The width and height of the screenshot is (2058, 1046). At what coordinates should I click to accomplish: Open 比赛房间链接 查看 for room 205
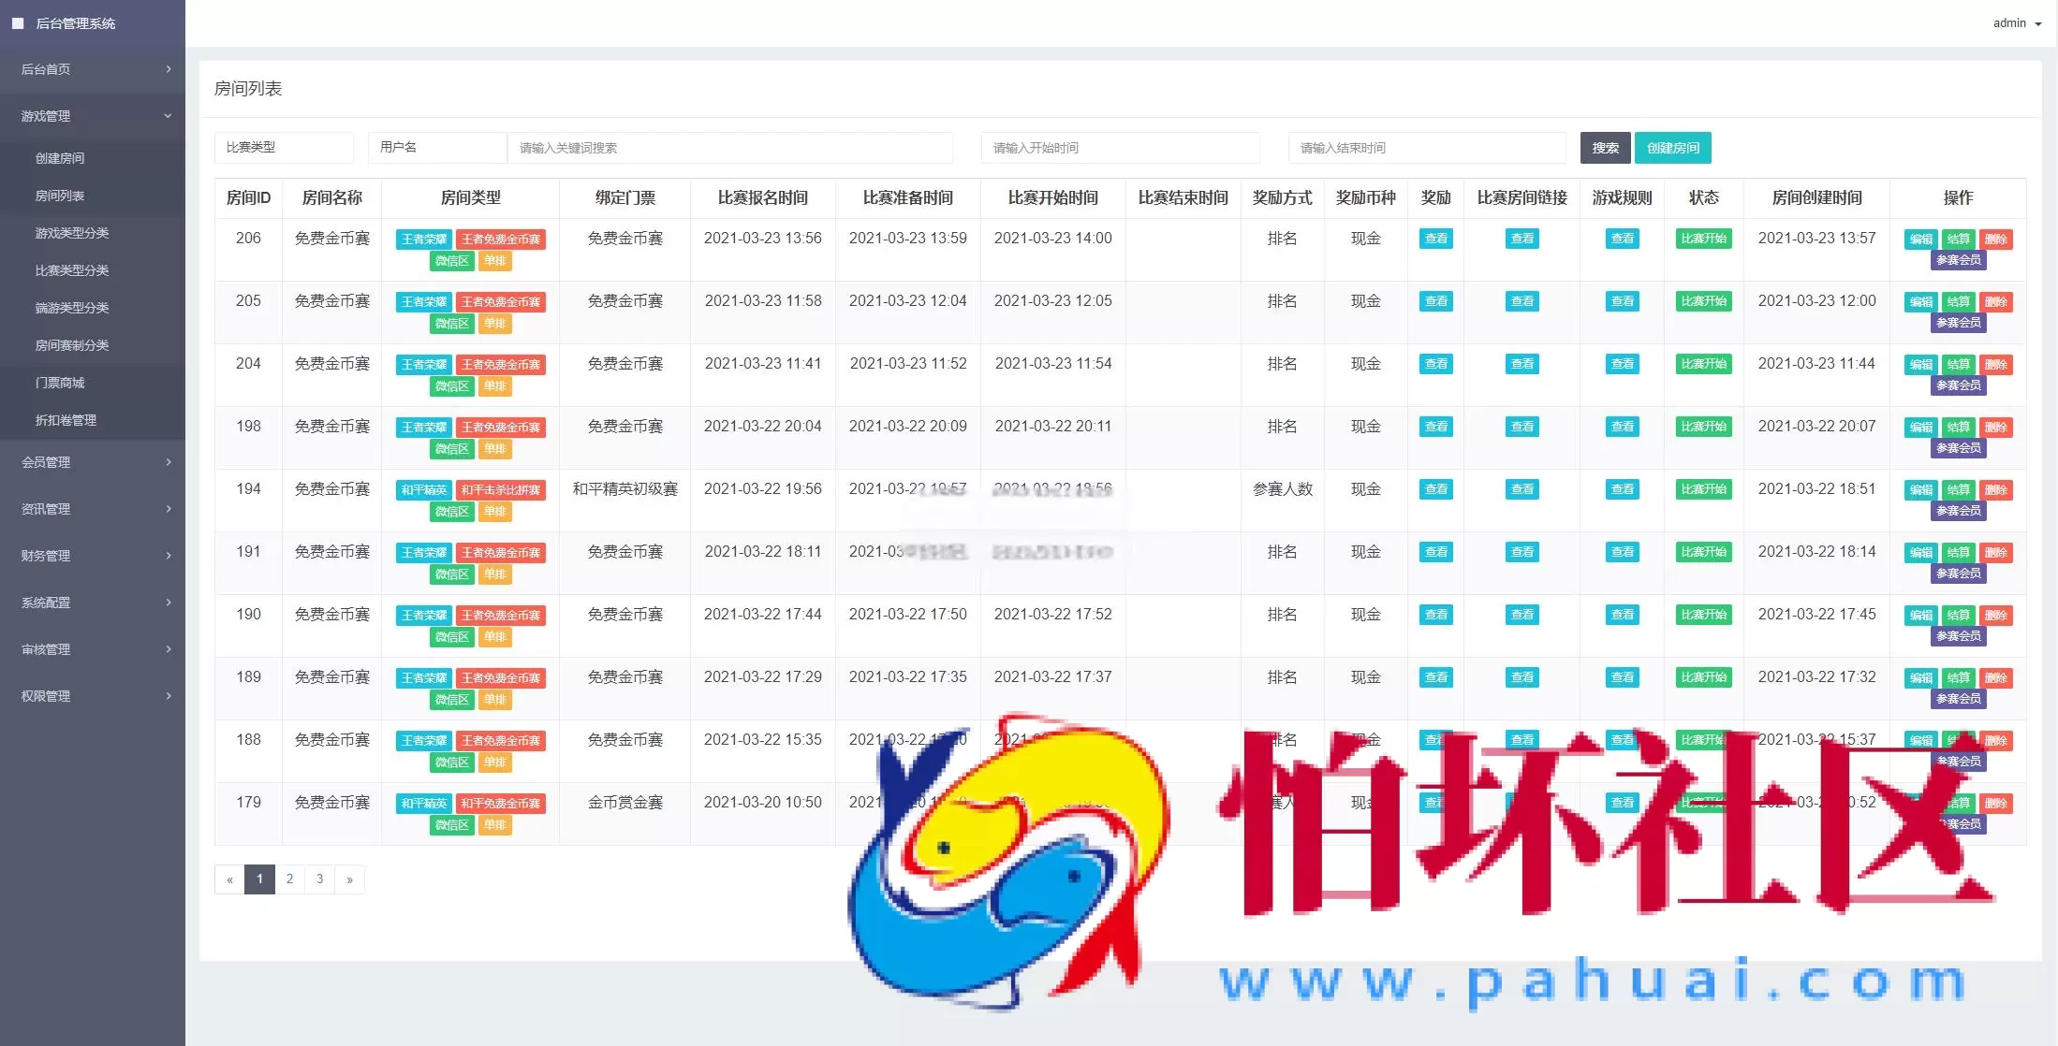[x=1521, y=300]
